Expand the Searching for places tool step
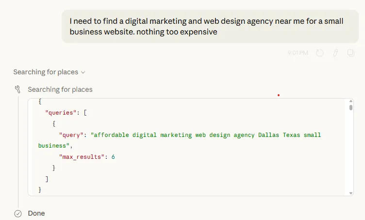Screen dimensions: 365x220 [x=60, y=89]
